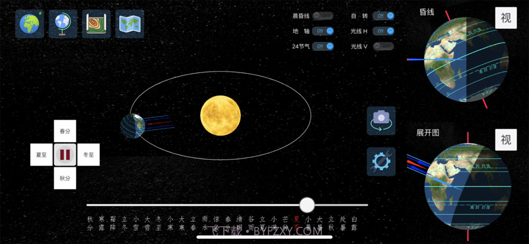Disable the 24节气 toggle
The width and height of the screenshot is (529, 244).
[323, 46]
